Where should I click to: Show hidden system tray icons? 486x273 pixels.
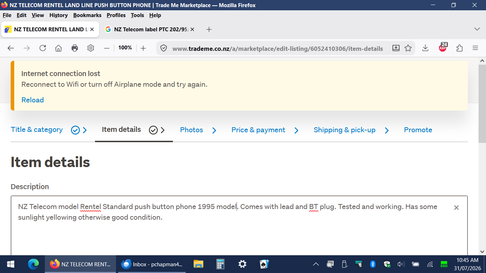click(x=316, y=264)
